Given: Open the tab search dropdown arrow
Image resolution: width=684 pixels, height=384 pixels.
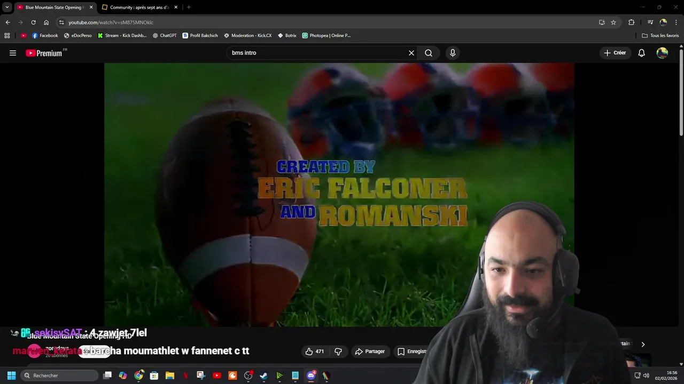Looking at the screenshot, I should [x=7, y=7].
